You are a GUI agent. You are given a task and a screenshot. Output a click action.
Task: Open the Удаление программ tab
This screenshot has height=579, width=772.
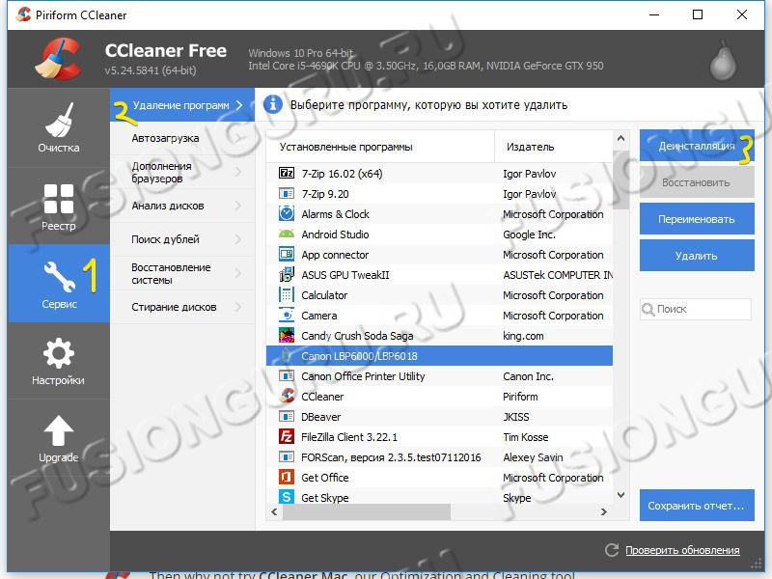[x=182, y=105]
